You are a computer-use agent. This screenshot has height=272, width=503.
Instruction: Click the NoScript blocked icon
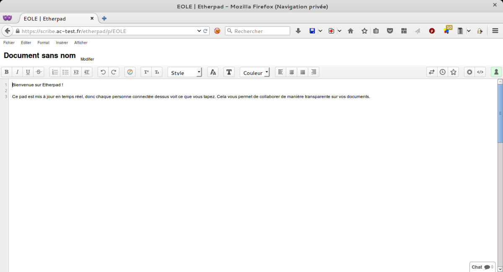click(217, 31)
